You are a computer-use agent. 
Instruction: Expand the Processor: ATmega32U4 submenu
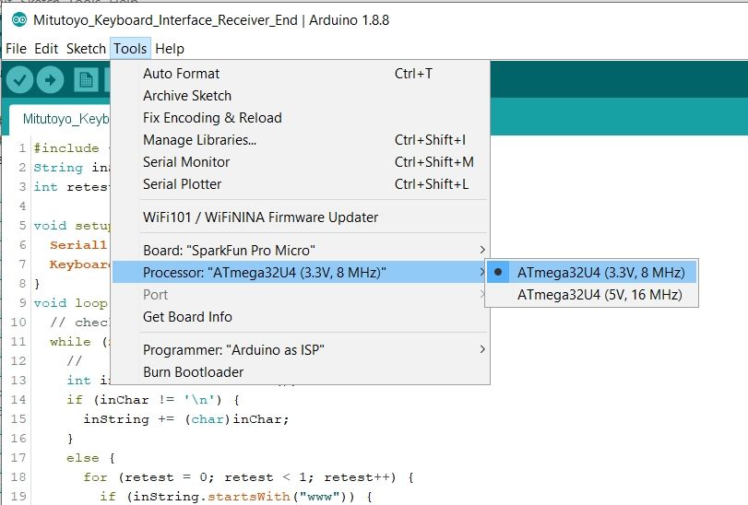(301, 273)
